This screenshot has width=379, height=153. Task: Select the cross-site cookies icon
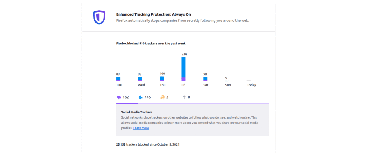pyautogui.click(x=140, y=97)
